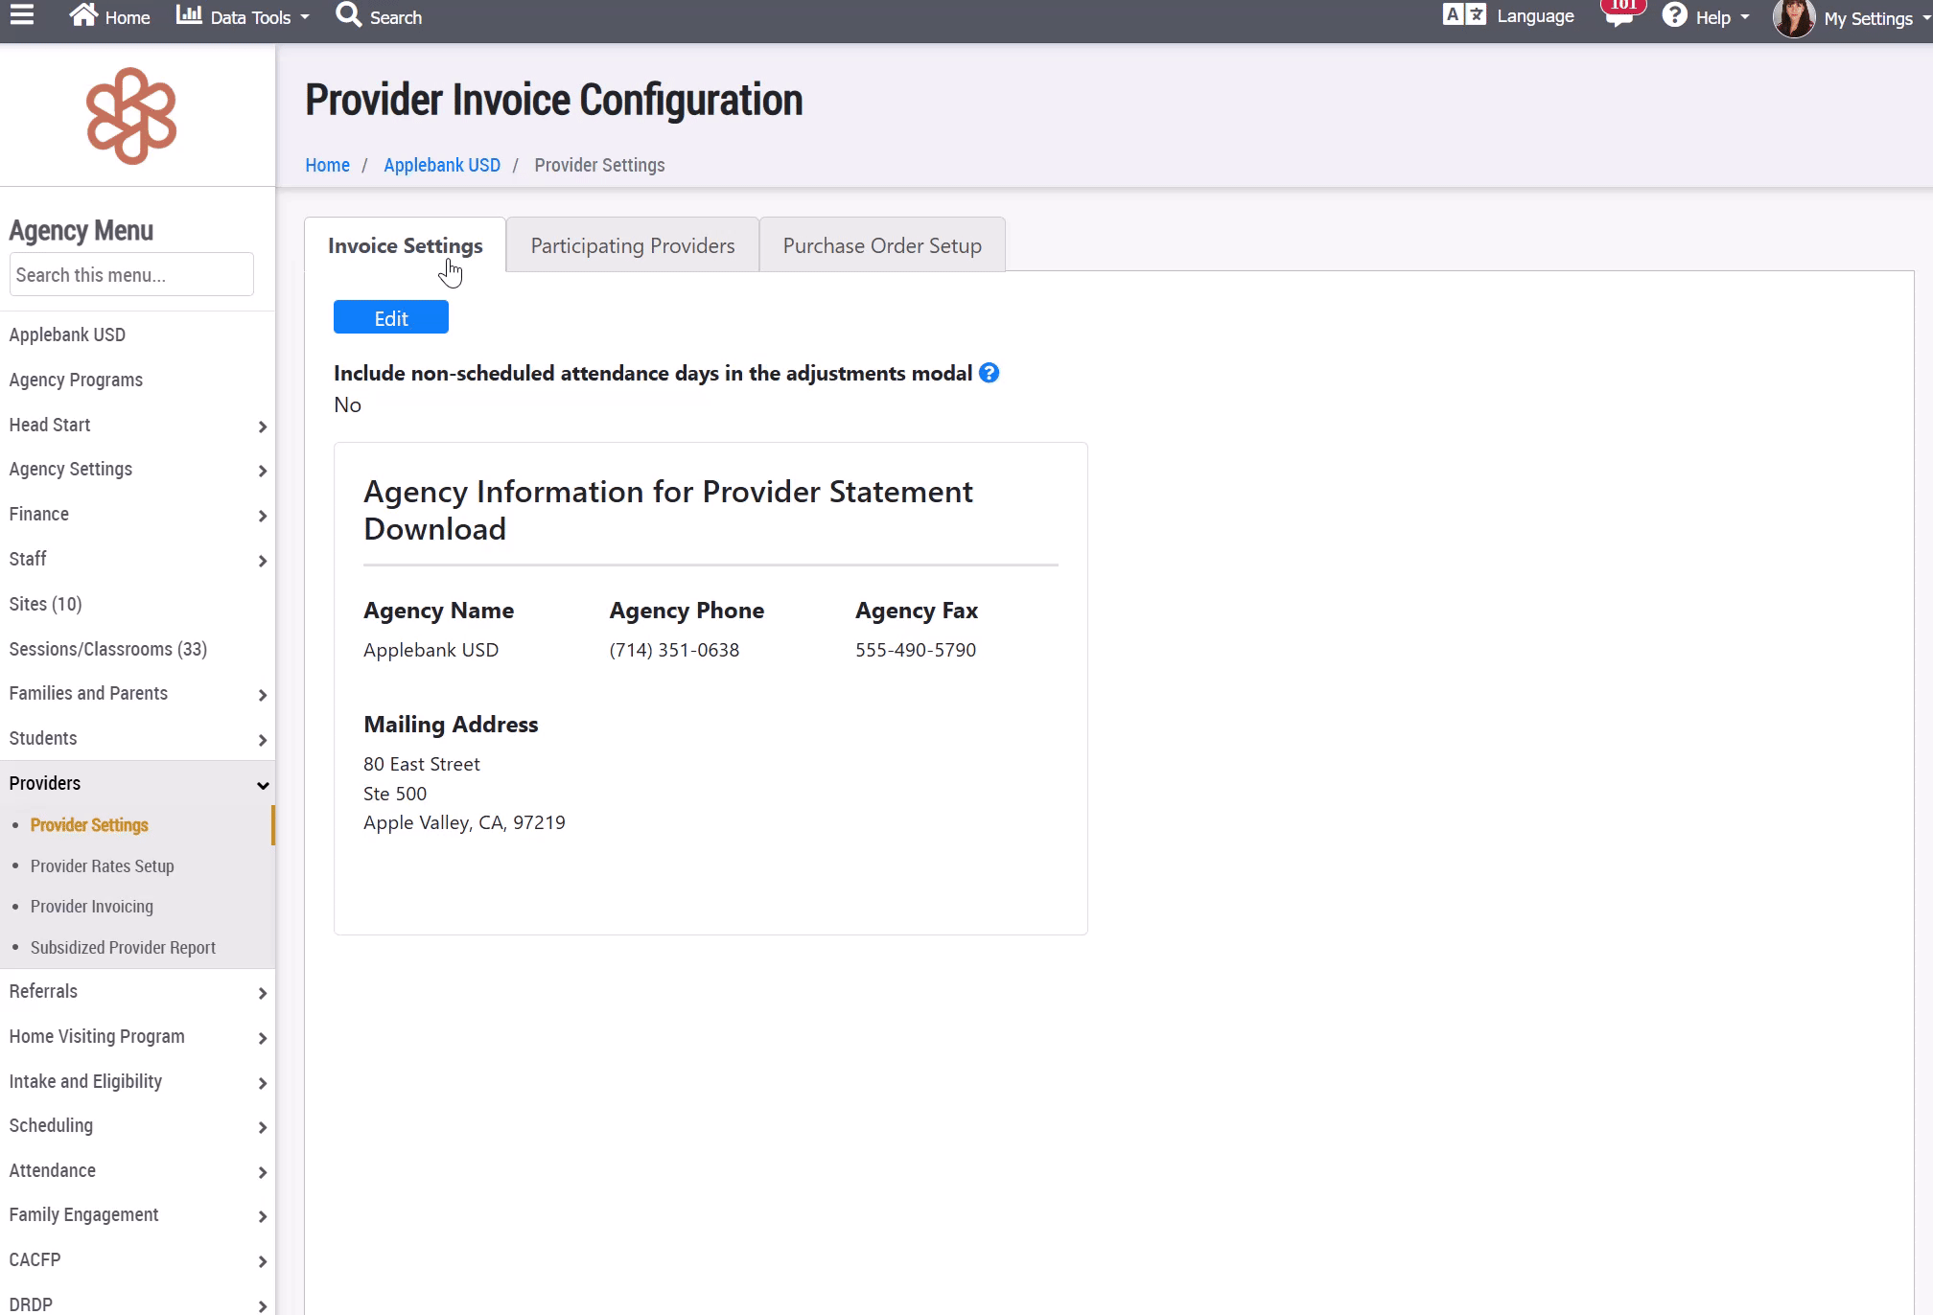Click the user profile avatar
The width and height of the screenshot is (1933, 1315).
tap(1793, 17)
